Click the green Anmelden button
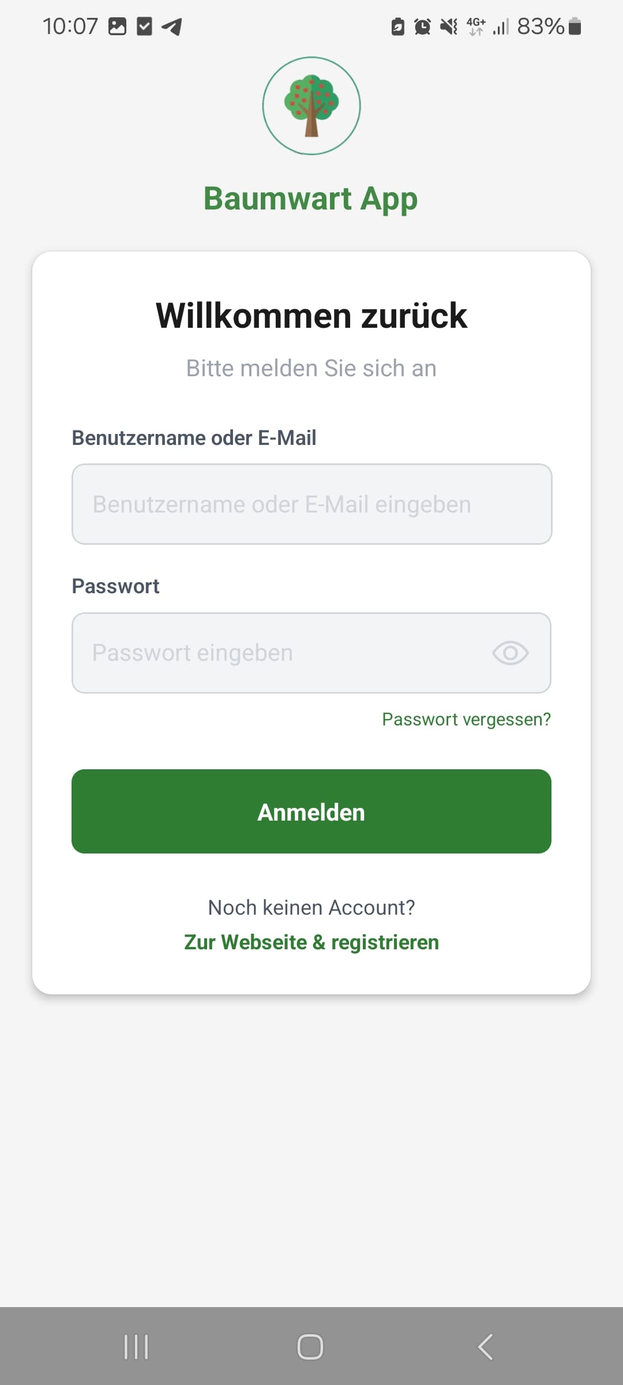623x1385 pixels. click(311, 811)
